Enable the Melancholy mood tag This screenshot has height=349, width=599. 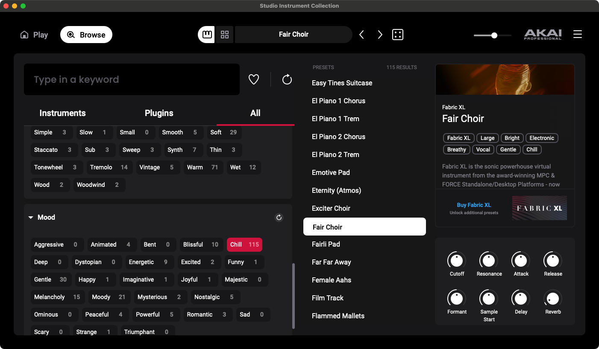tap(57, 297)
